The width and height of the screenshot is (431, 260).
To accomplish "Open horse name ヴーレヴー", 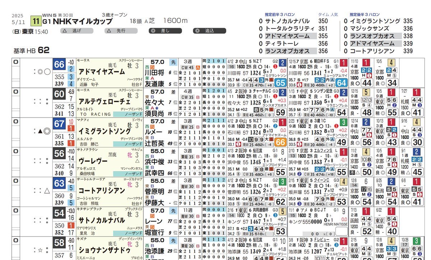I will [x=93, y=161].
